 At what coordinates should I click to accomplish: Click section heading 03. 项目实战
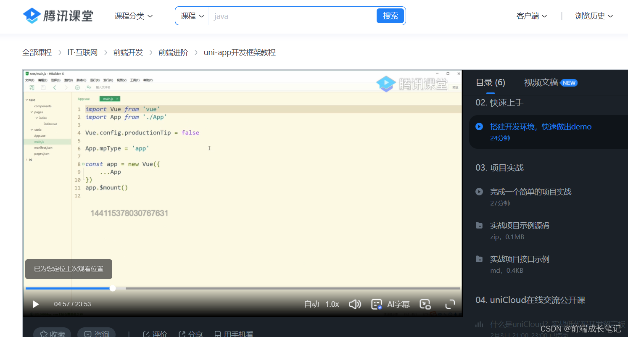click(499, 168)
